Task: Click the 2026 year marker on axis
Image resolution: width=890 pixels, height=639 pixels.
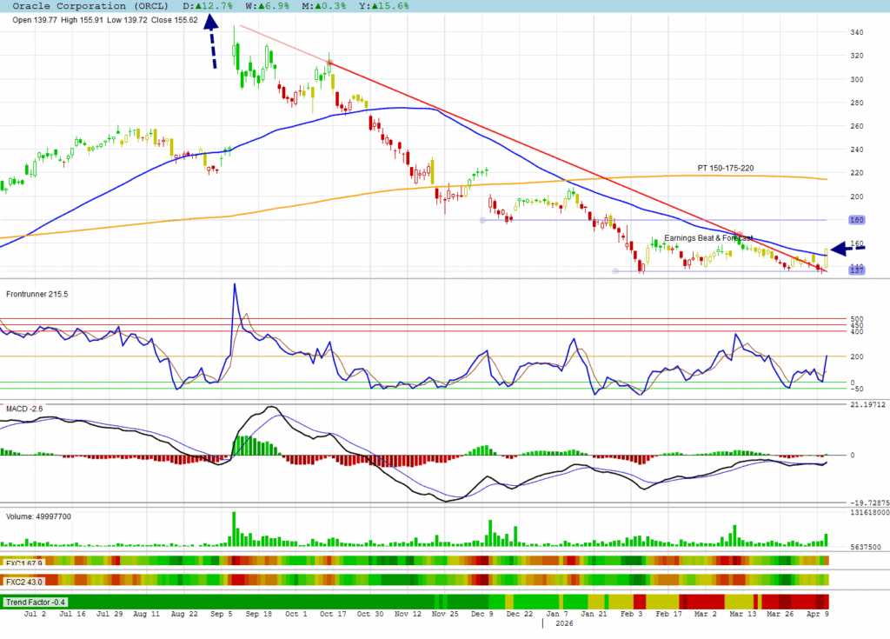Action: click(x=566, y=624)
